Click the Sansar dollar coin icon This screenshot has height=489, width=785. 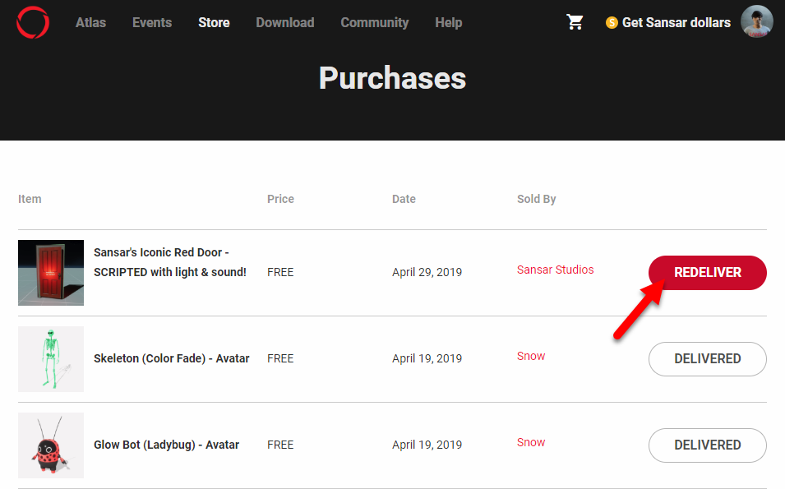[x=612, y=23]
